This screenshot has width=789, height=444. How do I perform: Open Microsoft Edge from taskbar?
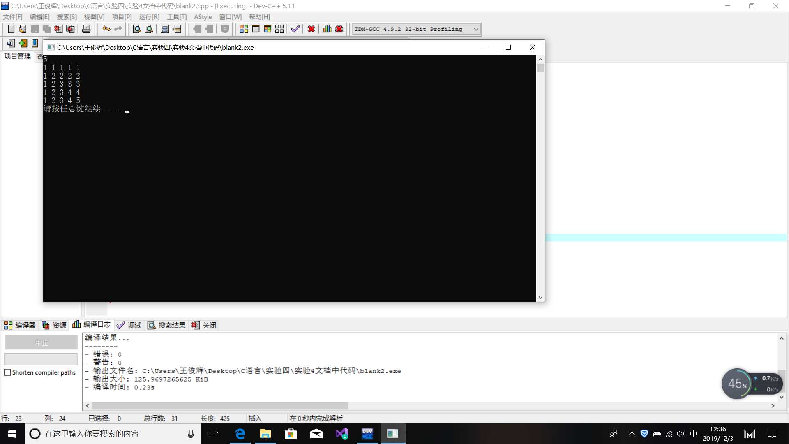[240, 434]
